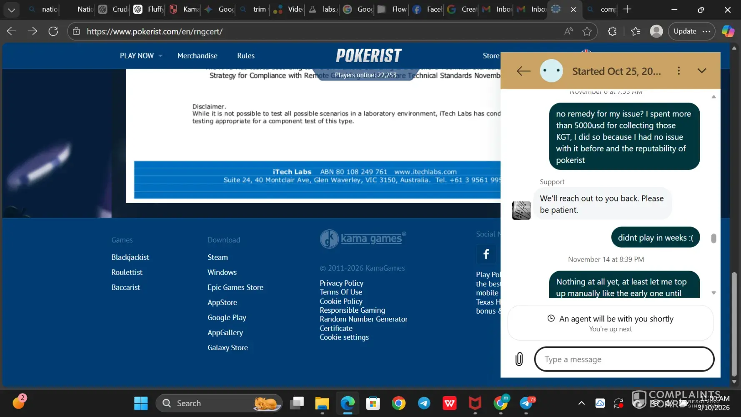This screenshot has width=741, height=417.
Task: Close the active Pokerist tab
Action: click(x=573, y=10)
